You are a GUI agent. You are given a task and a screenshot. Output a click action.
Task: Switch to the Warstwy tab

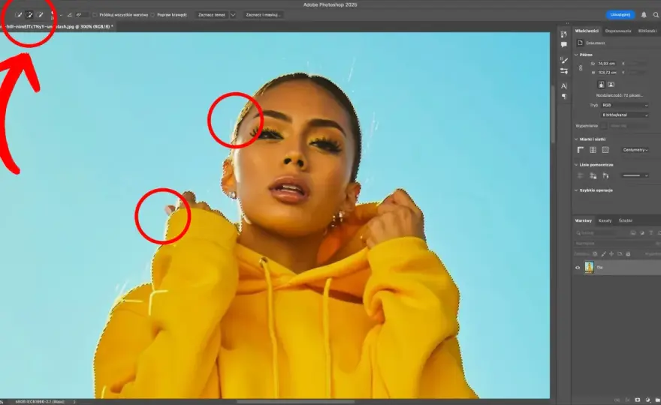[583, 220]
